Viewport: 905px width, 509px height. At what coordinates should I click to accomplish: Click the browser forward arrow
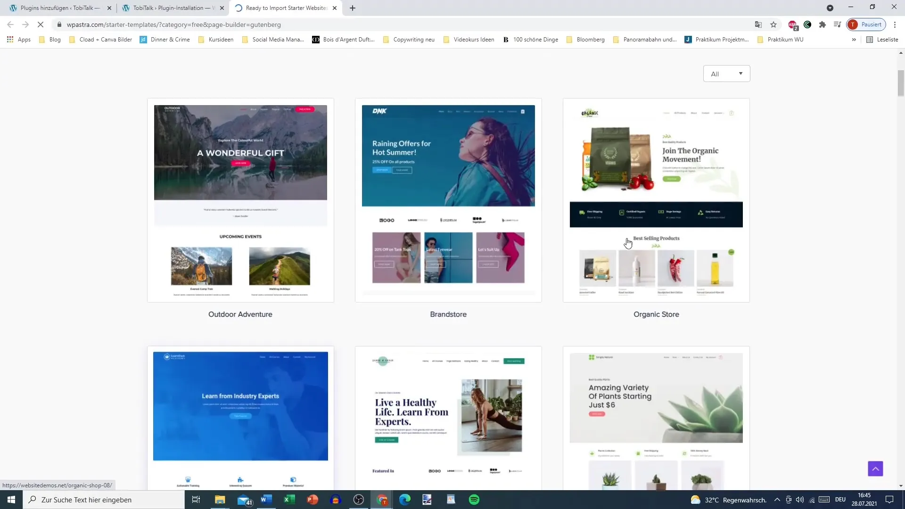(x=25, y=25)
